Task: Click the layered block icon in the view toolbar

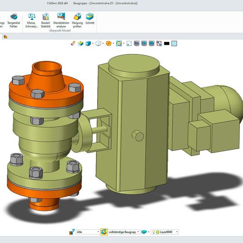Action: pyautogui.click(x=81, y=44)
